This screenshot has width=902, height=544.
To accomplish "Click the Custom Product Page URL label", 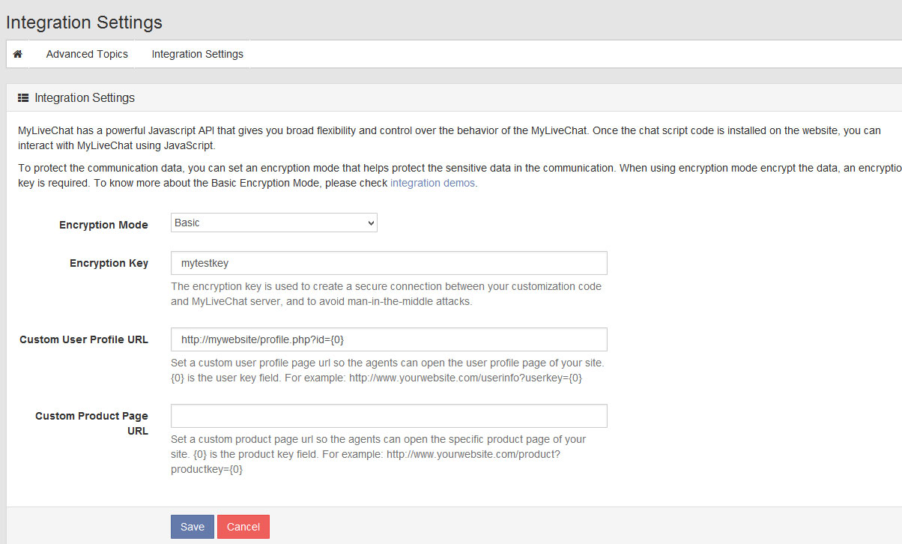I will pos(91,423).
